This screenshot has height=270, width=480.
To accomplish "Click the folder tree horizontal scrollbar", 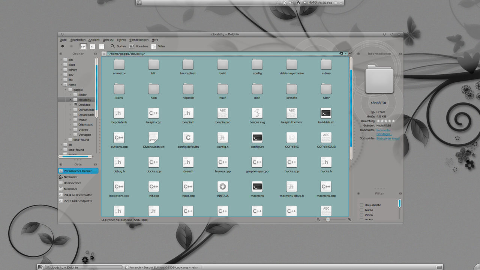I will [75, 156].
